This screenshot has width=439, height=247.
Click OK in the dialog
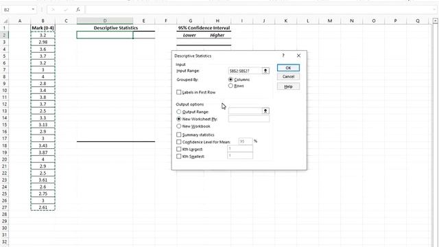[x=288, y=68]
